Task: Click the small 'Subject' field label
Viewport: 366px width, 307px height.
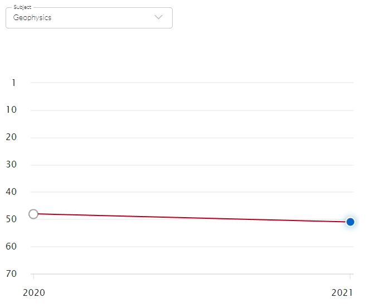Action: point(22,8)
